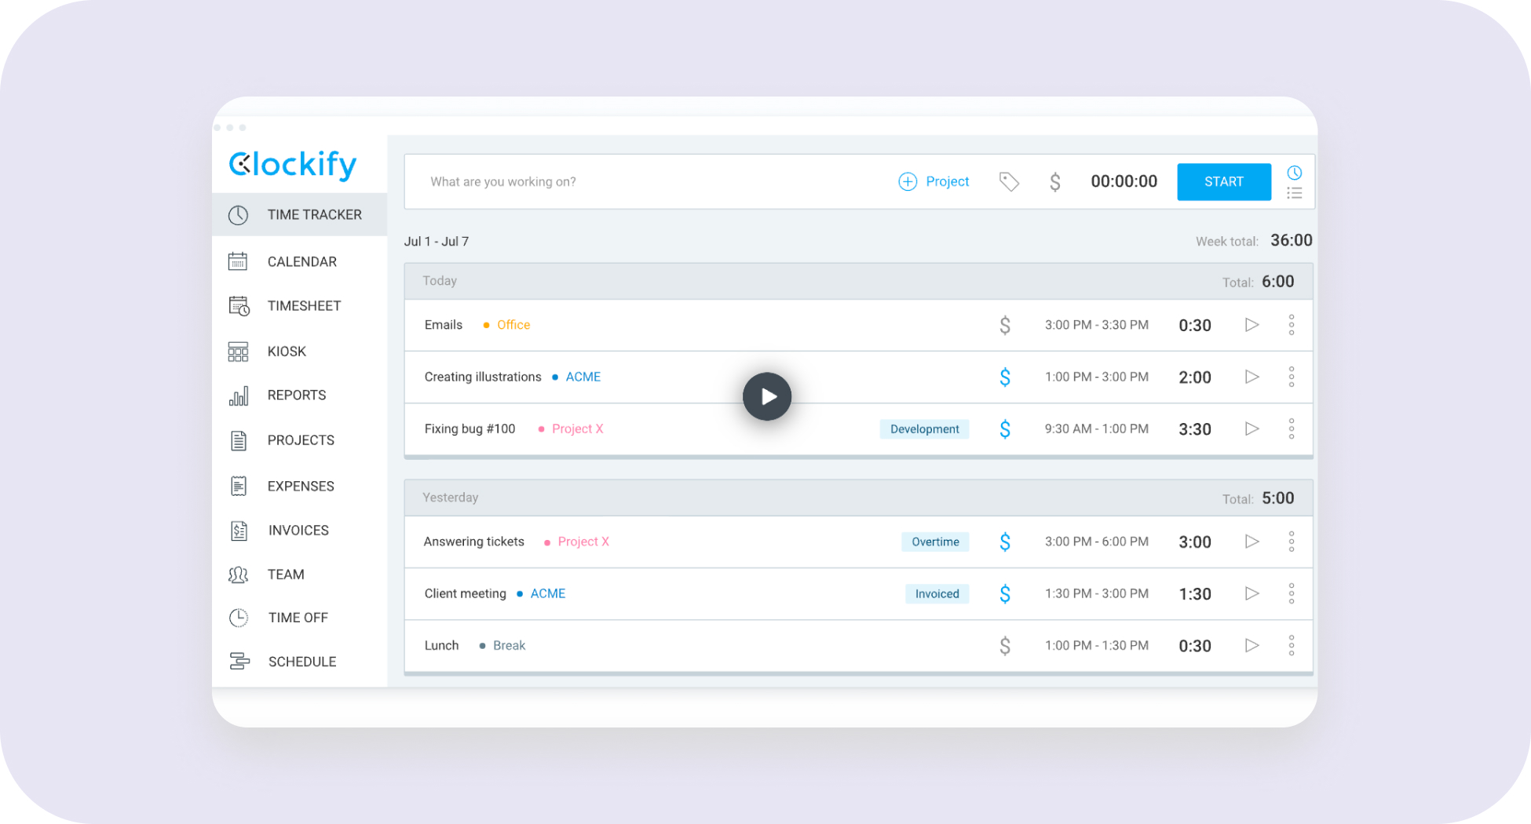The height and width of the screenshot is (824, 1531).
Task: Switch to the Time Tracker section
Action: coord(239,214)
